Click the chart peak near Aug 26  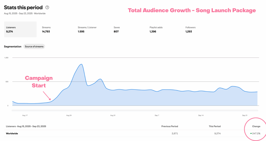click(81, 64)
